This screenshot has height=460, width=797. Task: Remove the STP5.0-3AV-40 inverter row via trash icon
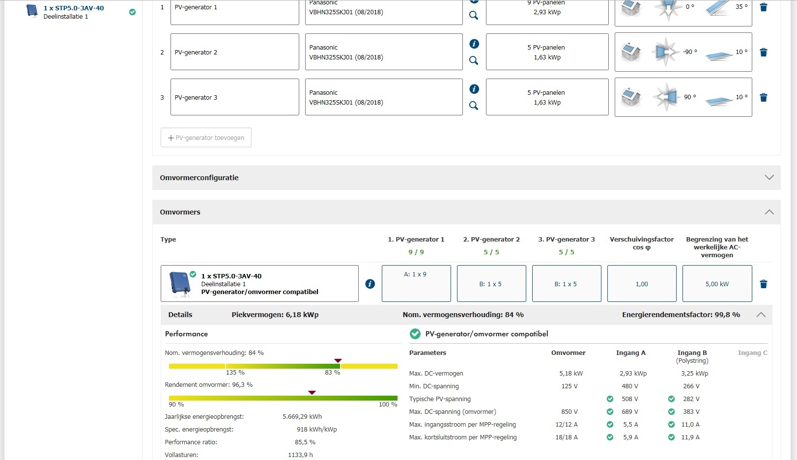tap(764, 284)
